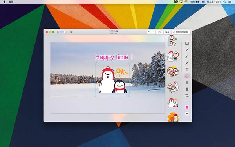Select the mosaic checkerboard tool
Screen dimensions: 235x147
coord(187,82)
